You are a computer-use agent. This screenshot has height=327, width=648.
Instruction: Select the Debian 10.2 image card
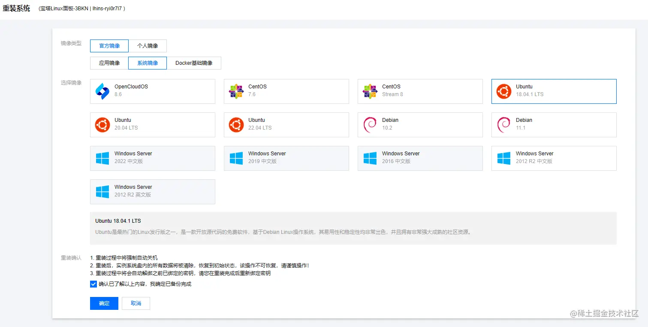click(420, 125)
